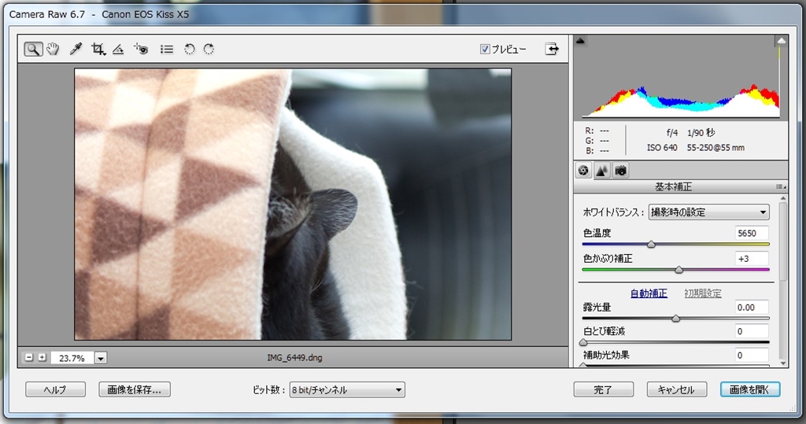The height and width of the screenshot is (424, 806).
Task: Select the Straighten tool
Action: coord(118,49)
